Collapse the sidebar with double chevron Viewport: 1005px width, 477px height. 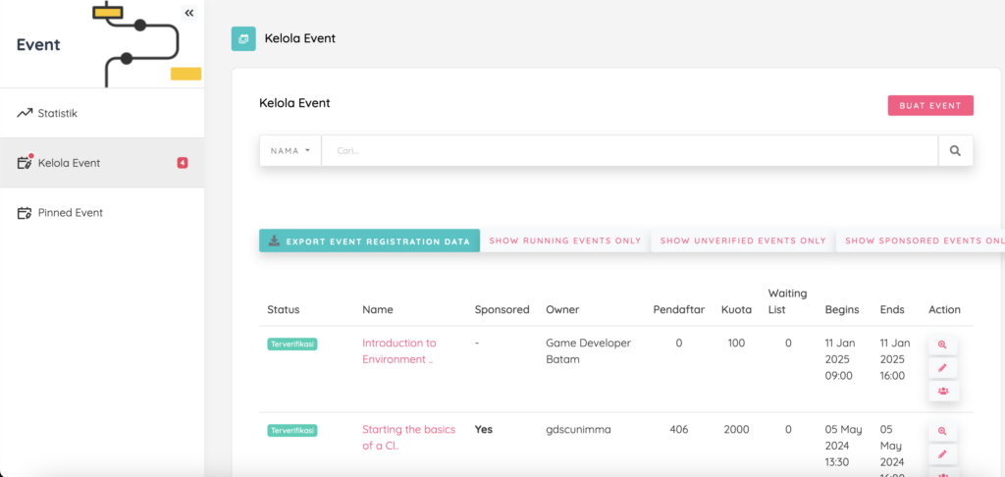click(x=188, y=13)
